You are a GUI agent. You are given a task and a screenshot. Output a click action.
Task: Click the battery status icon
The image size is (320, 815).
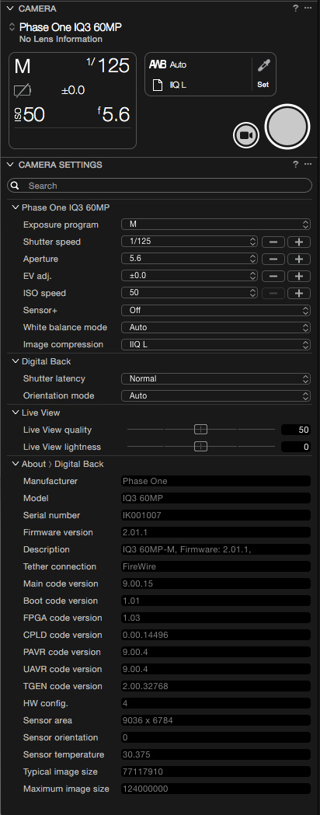pos(23,91)
